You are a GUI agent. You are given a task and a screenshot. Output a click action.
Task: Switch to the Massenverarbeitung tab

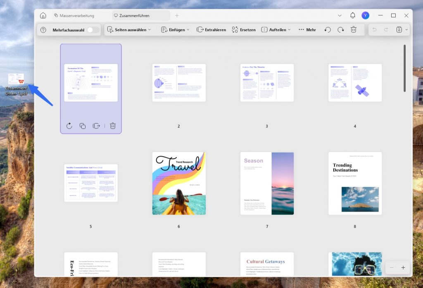tap(74, 16)
